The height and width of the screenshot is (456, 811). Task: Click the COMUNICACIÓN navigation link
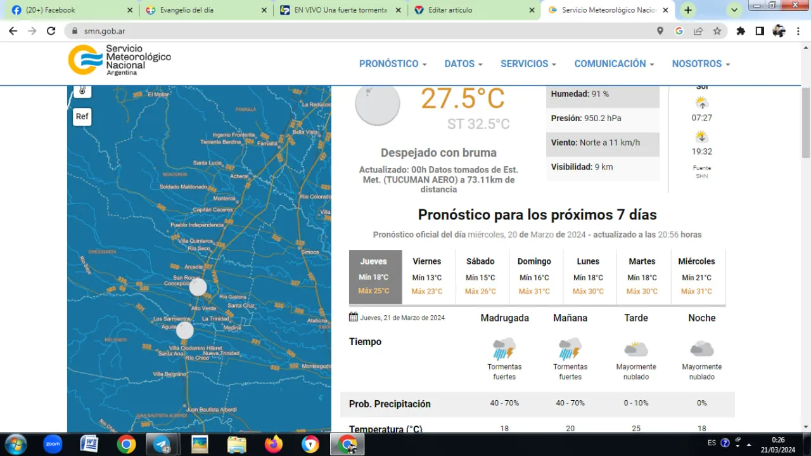pos(613,63)
